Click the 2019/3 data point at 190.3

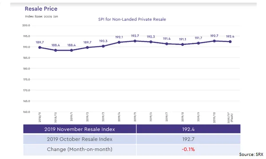pyautogui.click(x=103, y=46)
